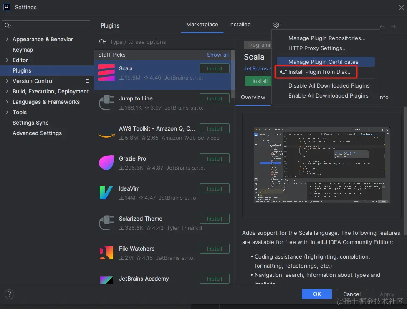The height and width of the screenshot is (309, 407).
Task: Click the Jump to Line plugin icon
Action: pyautogui.click(x=106, y=103)
